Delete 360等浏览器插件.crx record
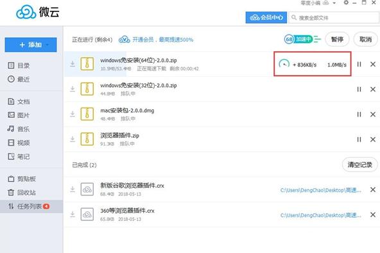The image size is (380, 253). [x=373, y=215]
